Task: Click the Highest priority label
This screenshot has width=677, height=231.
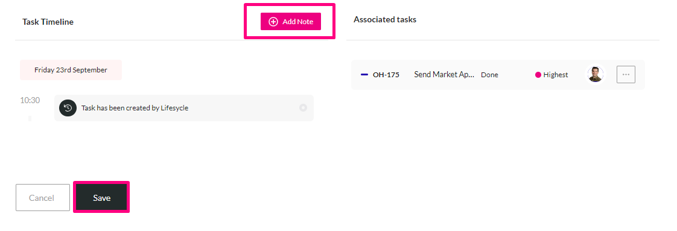Action: (x=556, y=75)
